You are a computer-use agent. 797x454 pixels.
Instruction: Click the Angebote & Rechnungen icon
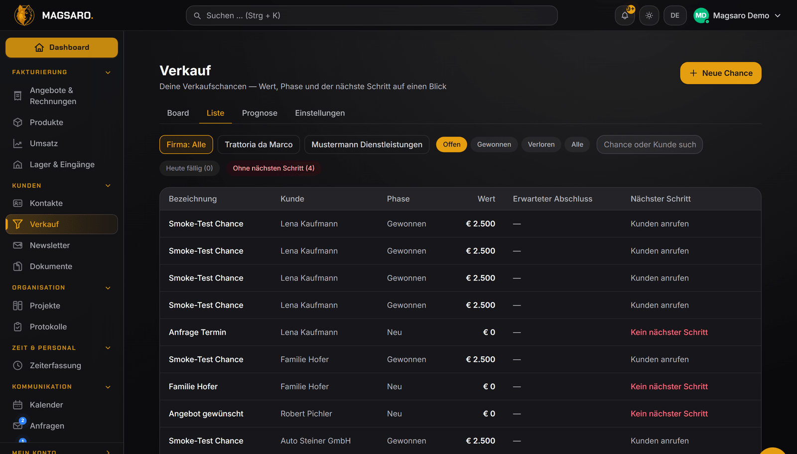[x=18, y=96]
